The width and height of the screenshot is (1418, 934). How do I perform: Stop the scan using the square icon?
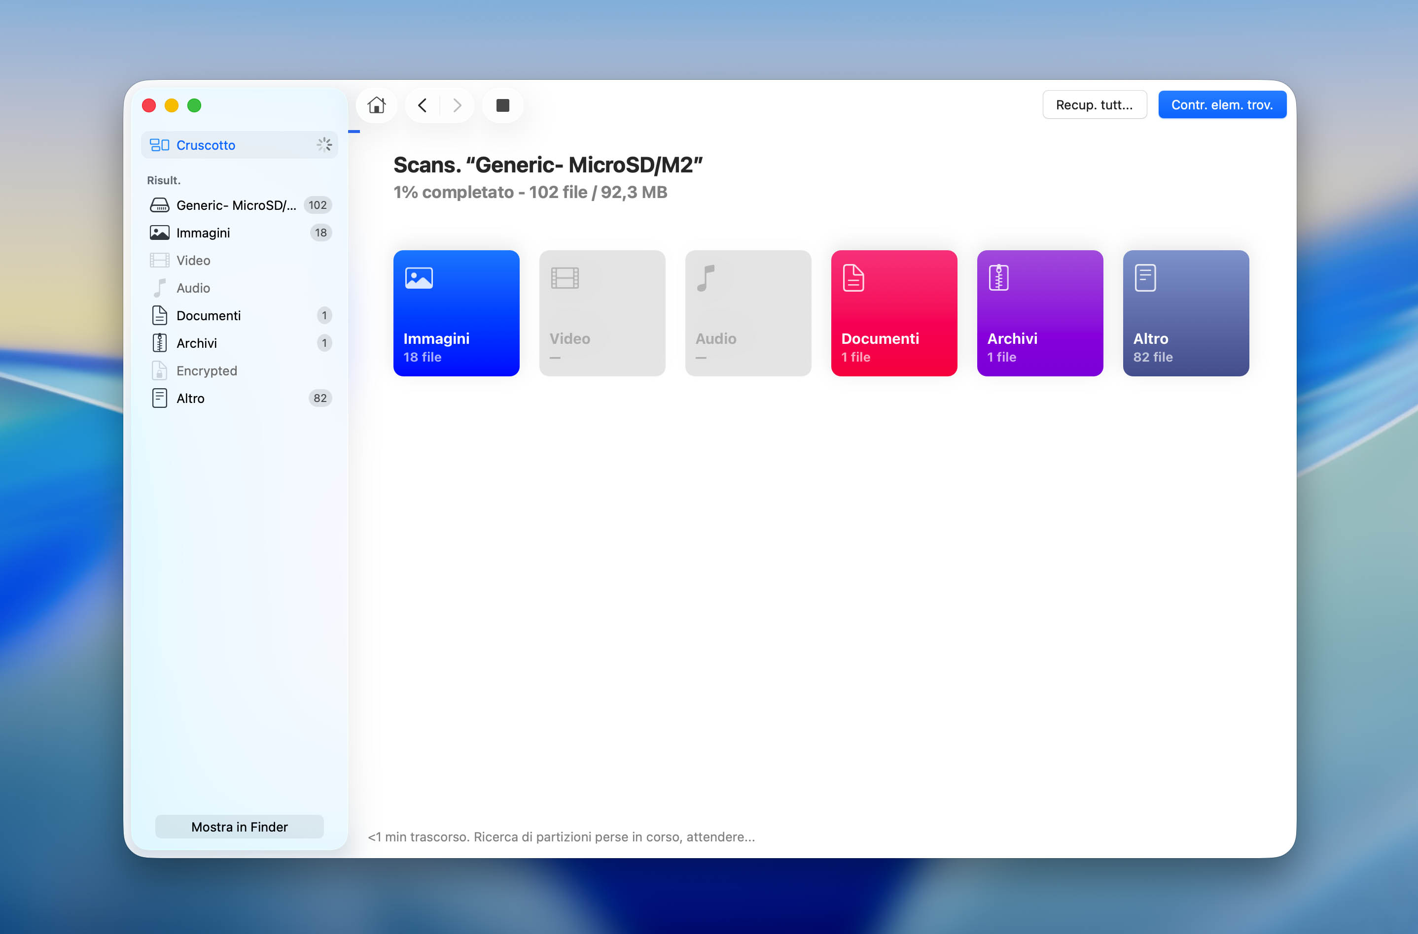[x=502, y=105]
